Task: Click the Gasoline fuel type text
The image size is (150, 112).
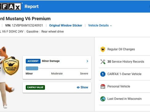Action: pos(32,32)
